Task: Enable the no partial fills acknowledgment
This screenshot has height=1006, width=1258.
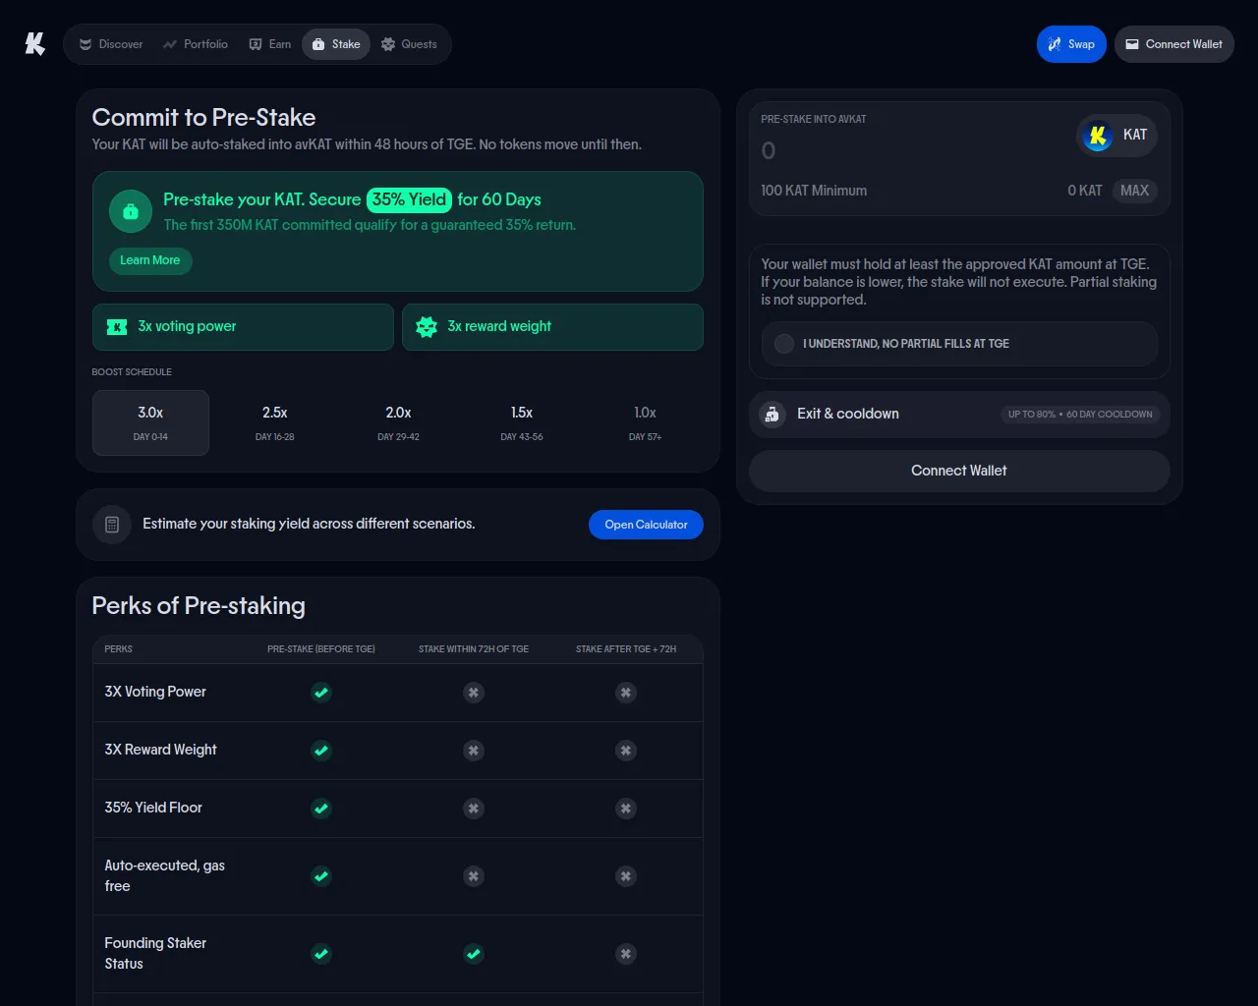Action: tap(784, 344)
